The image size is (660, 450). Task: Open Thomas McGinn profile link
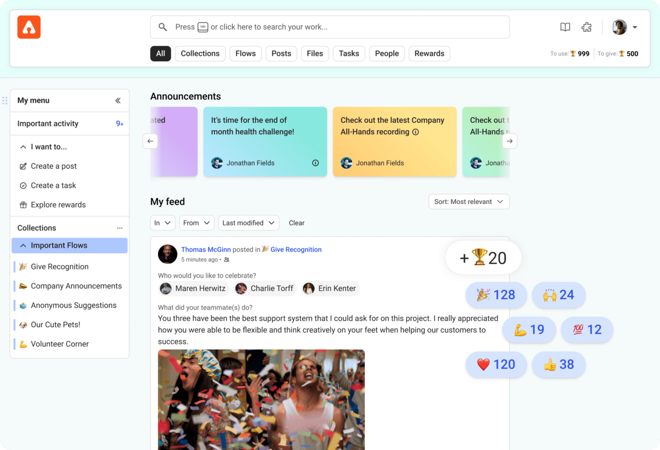click(x=206, y=250)
